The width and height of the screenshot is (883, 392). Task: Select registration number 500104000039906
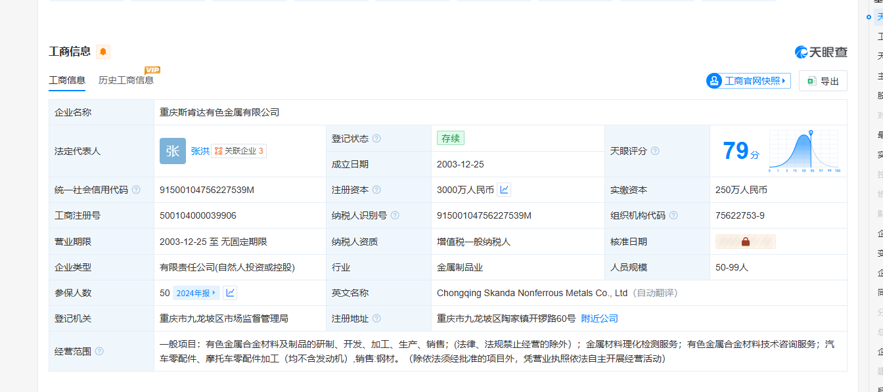tap(198, 215)
